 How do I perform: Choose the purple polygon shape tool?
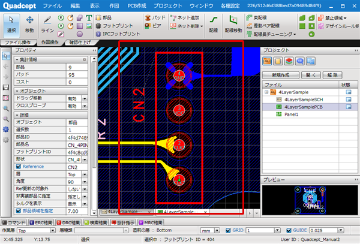80,18
